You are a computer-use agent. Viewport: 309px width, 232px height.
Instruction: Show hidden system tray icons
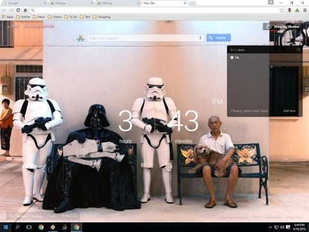270,227
